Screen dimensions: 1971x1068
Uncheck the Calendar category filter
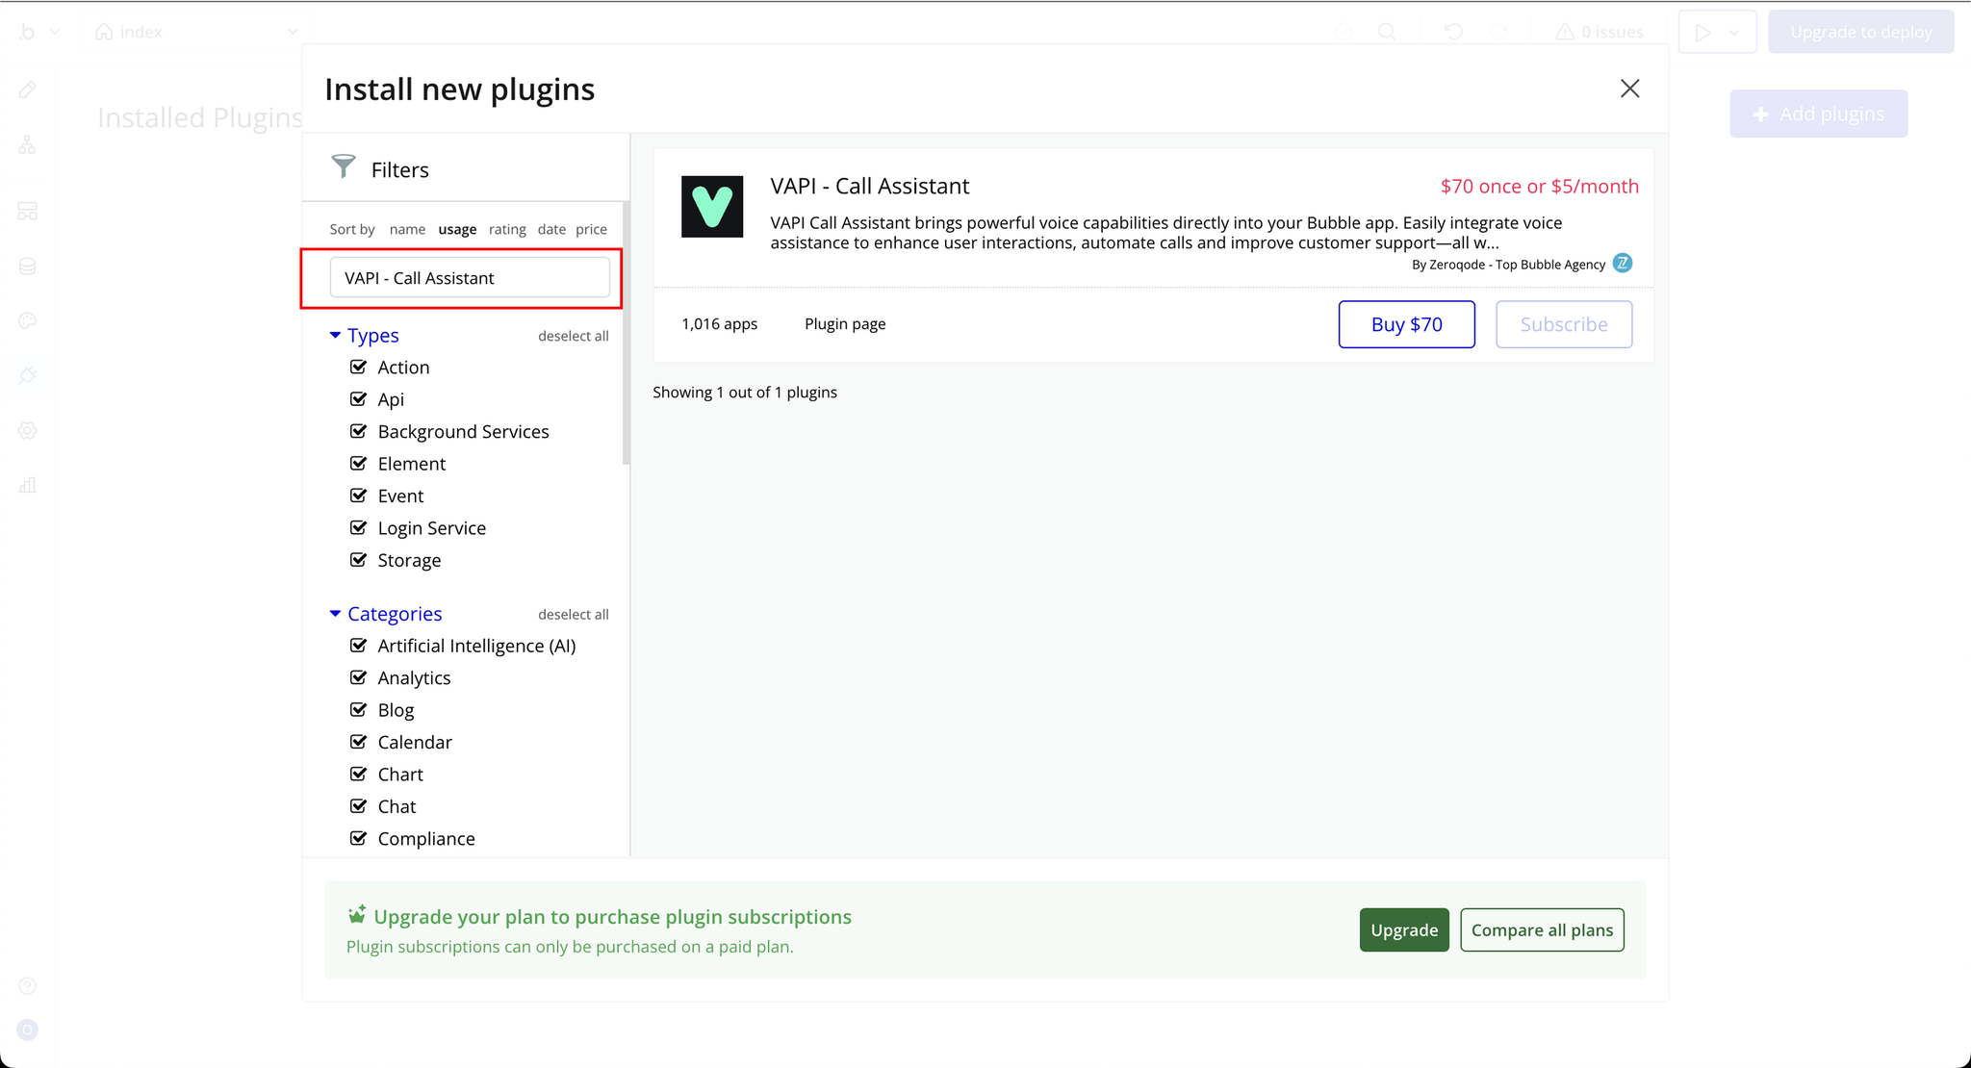(x=358, y=742)
